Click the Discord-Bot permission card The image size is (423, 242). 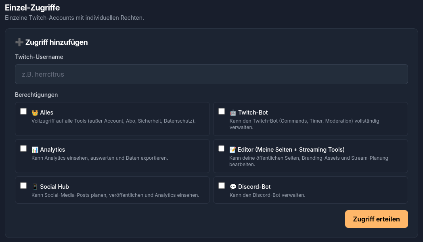310,190
